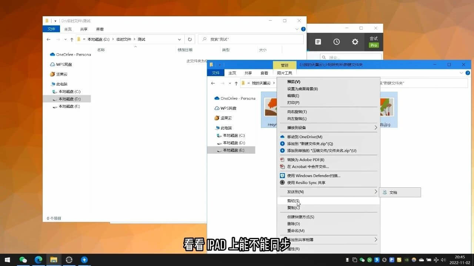Open the history clock icon in Resilio Sync
Image resolution: width=474 pixels, height=266 pixels.
(336, 42)
